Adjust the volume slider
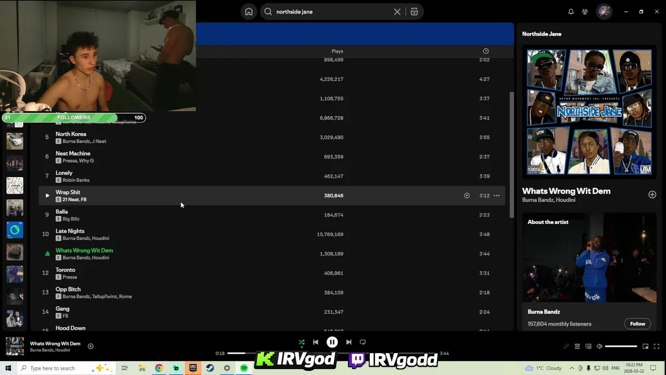 tap(621, 346)
